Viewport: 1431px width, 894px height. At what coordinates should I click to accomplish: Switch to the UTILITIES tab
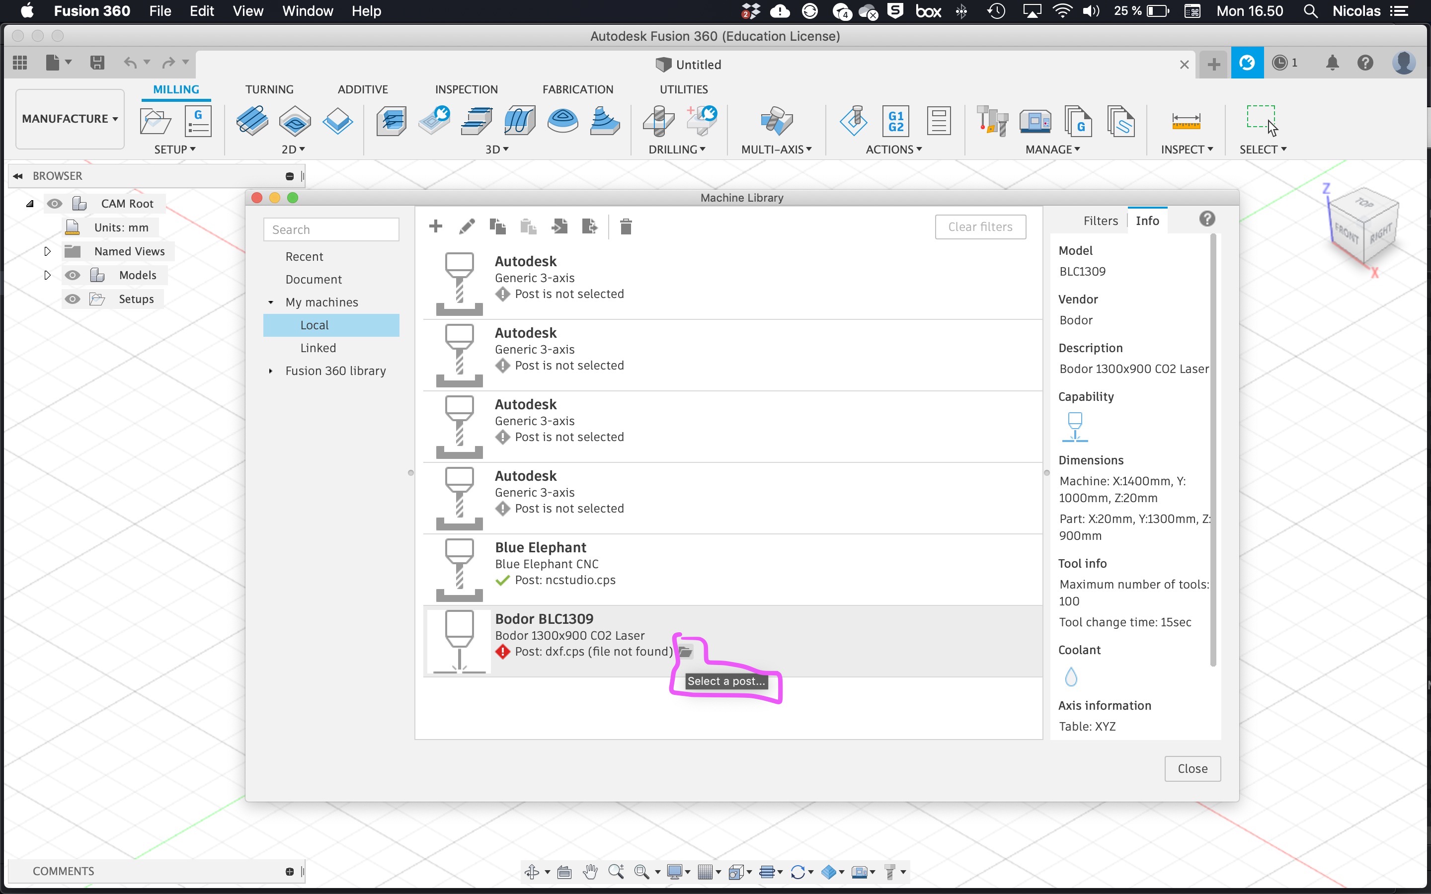coord(684,89)
